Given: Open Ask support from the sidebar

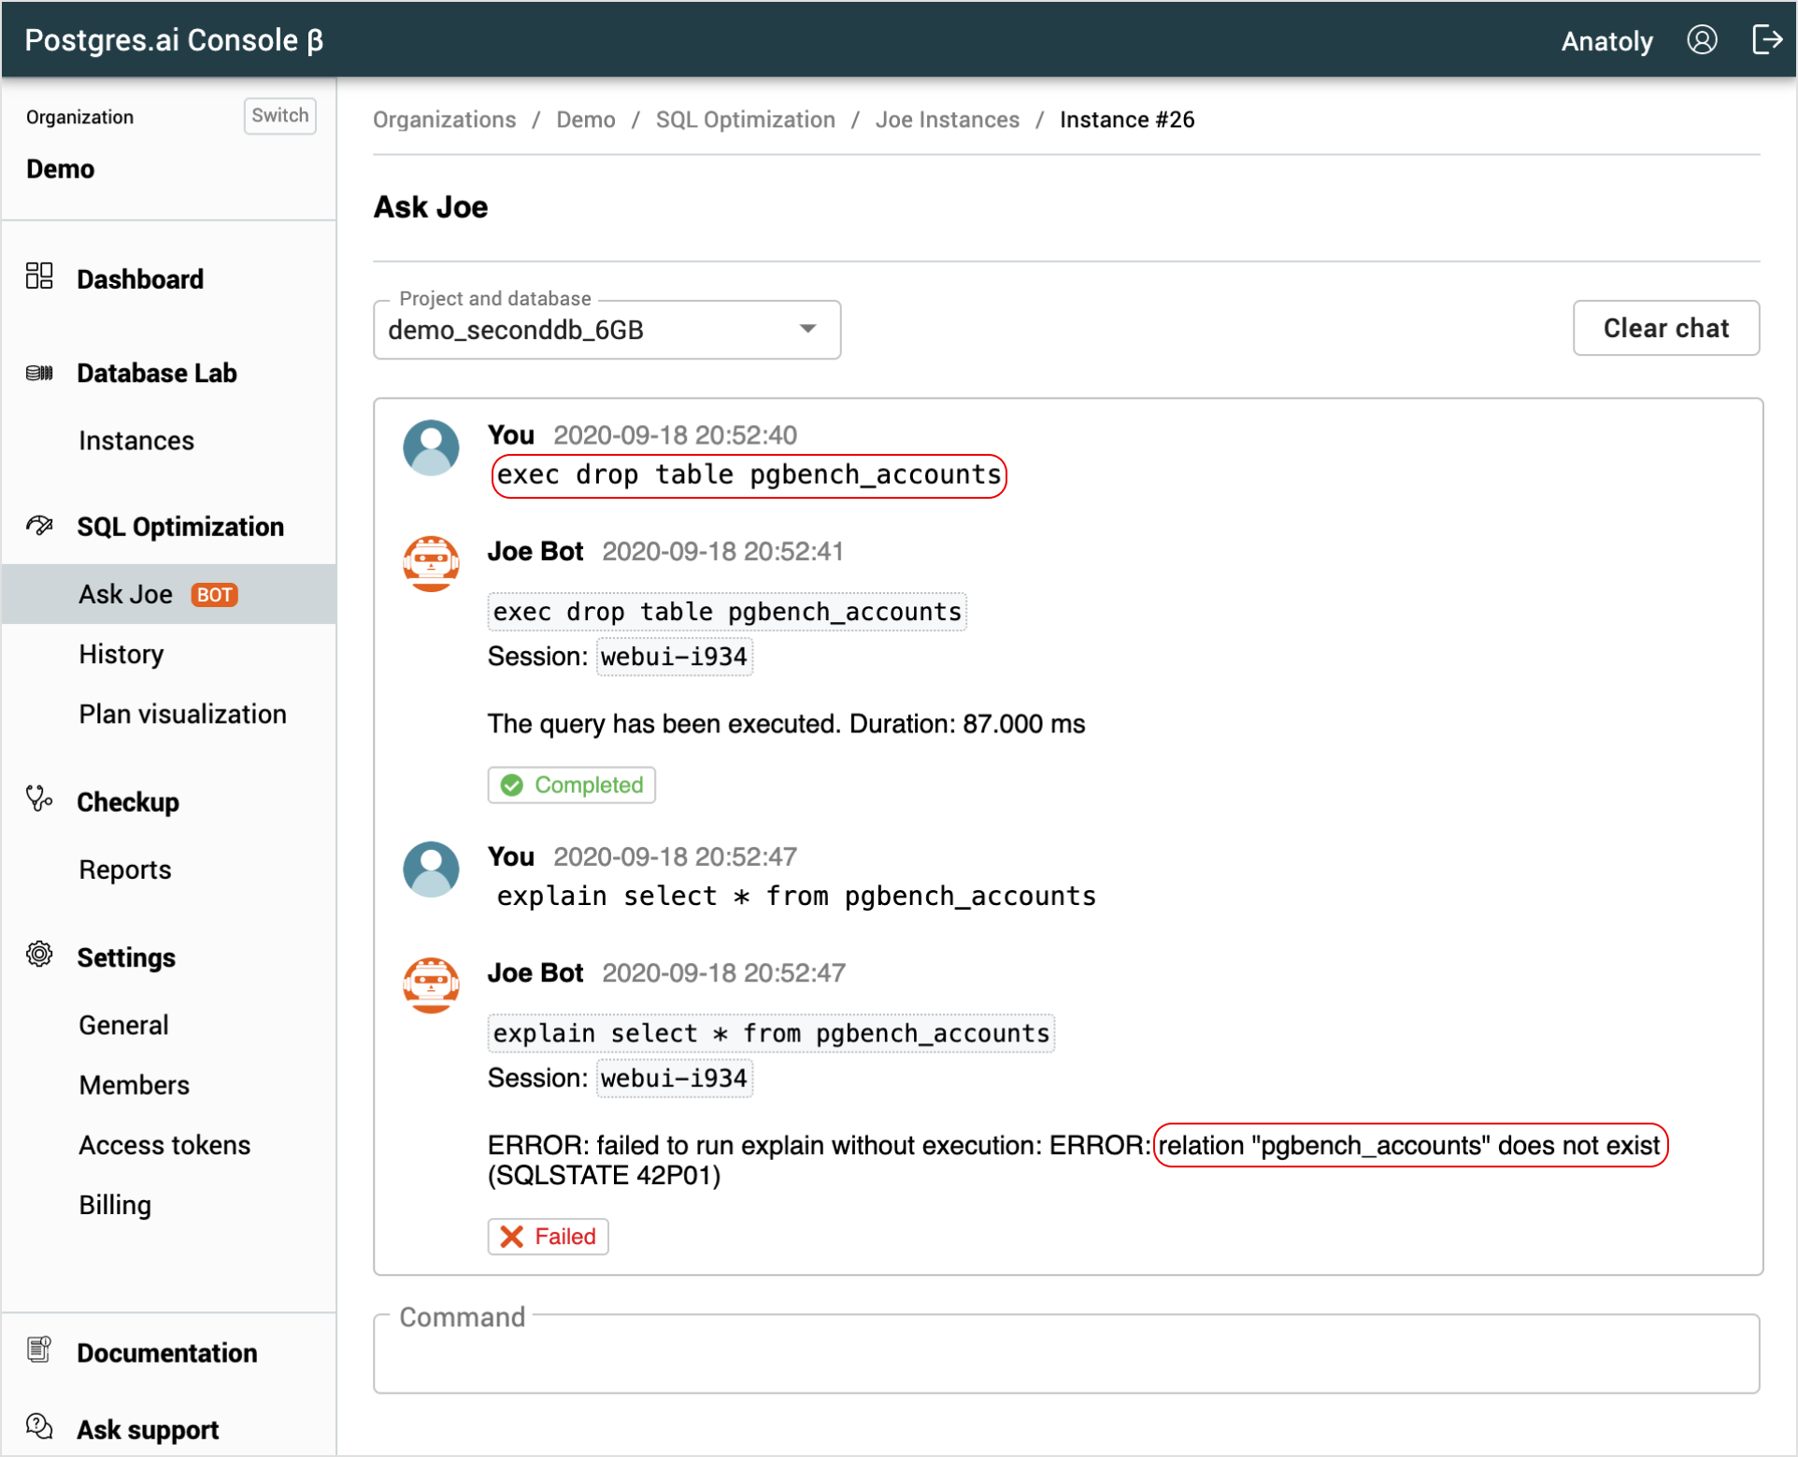Looking at the screenshot, I should click(148, 1430).
